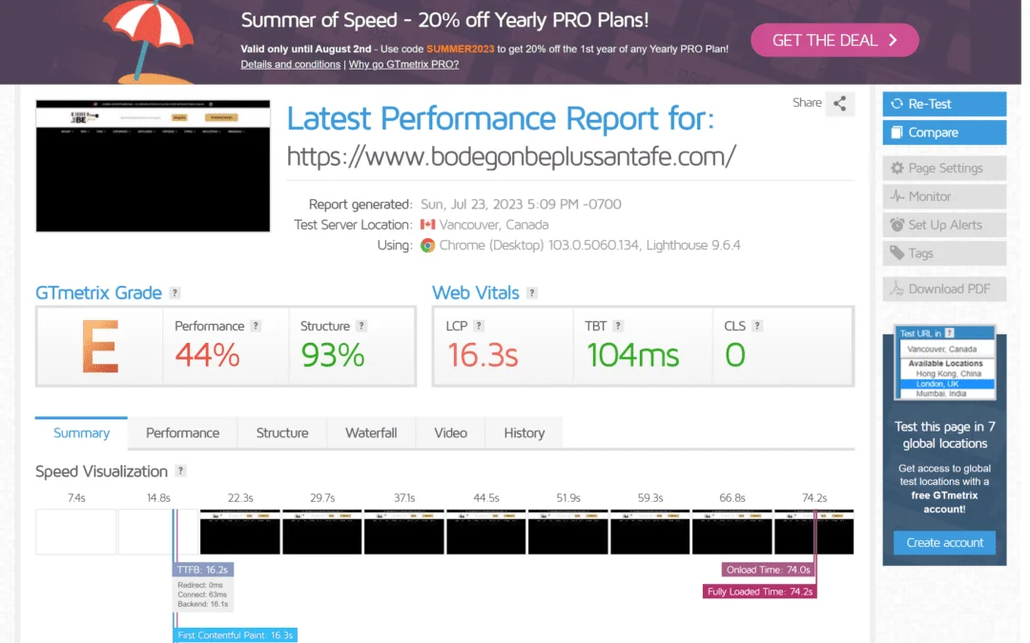The width and height of the screenshot is (1030, 643).
Task: Click the 22.3s filmstrip frame
Action: tap(240, 532)
